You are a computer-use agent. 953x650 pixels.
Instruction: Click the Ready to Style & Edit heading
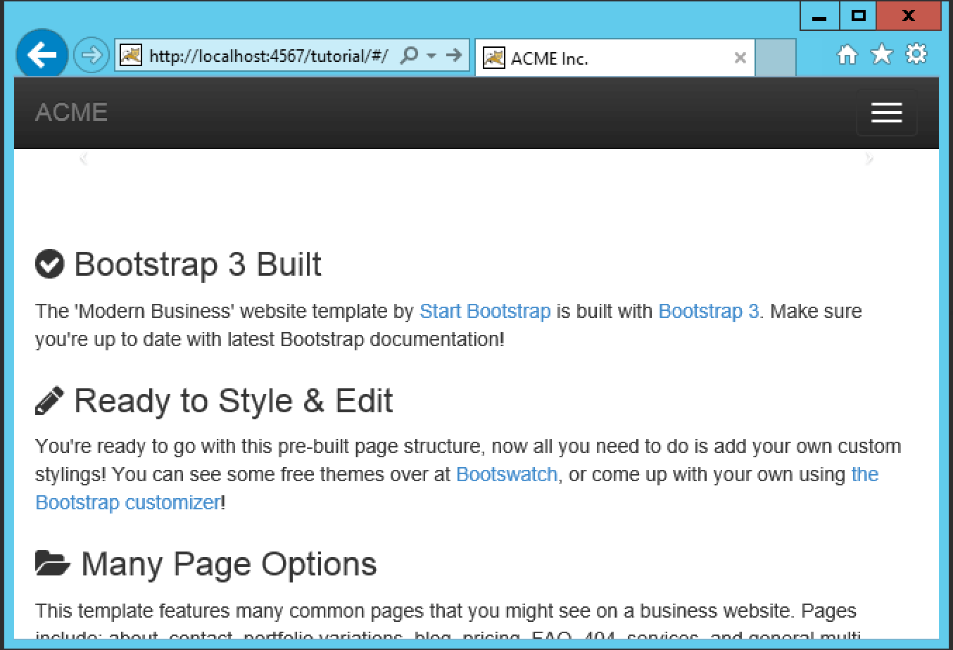point(234,401)
